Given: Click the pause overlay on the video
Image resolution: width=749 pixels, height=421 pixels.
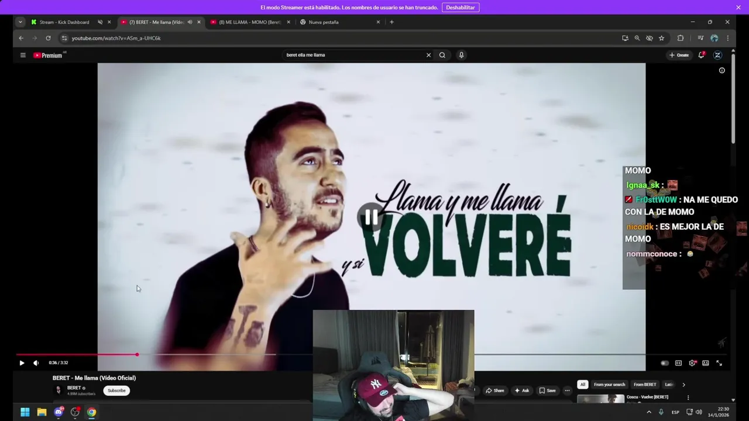Looking at the screenshot, I should [x=371, y=217].
